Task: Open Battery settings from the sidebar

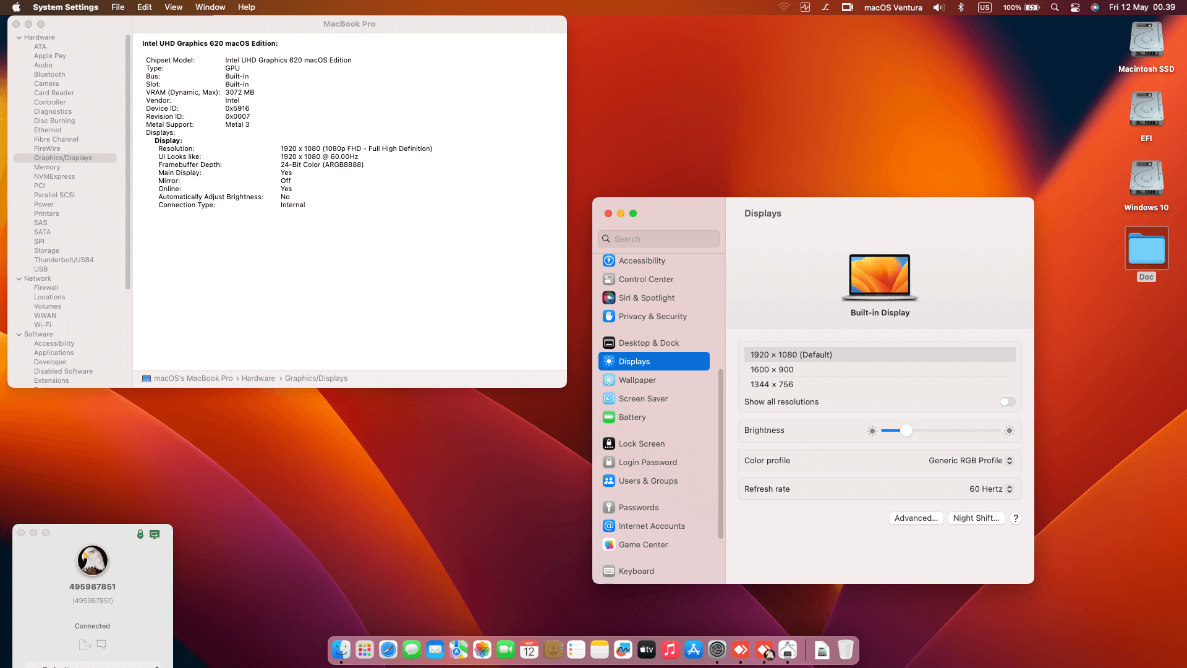Action: tap(632, 417)
